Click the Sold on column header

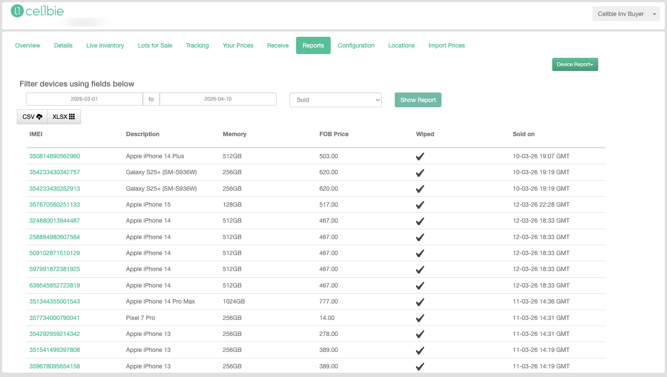pyautogui.click(x=524, y=134)
